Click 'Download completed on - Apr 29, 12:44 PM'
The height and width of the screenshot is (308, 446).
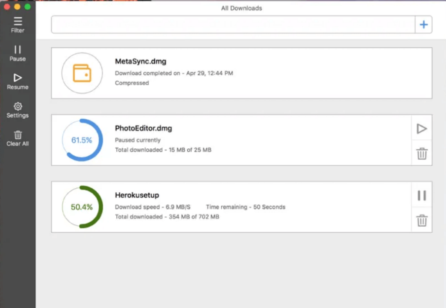pos(174,73)
